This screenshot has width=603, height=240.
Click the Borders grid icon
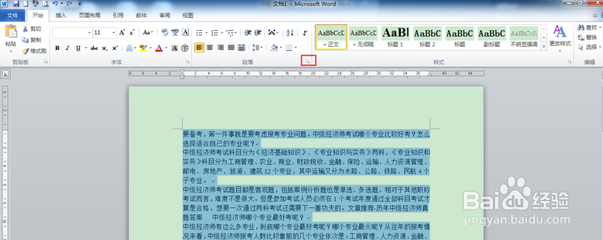point(288,48)
